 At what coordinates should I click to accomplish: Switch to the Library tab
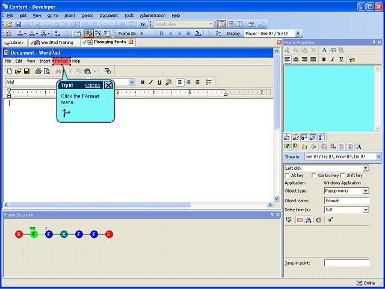14,43
